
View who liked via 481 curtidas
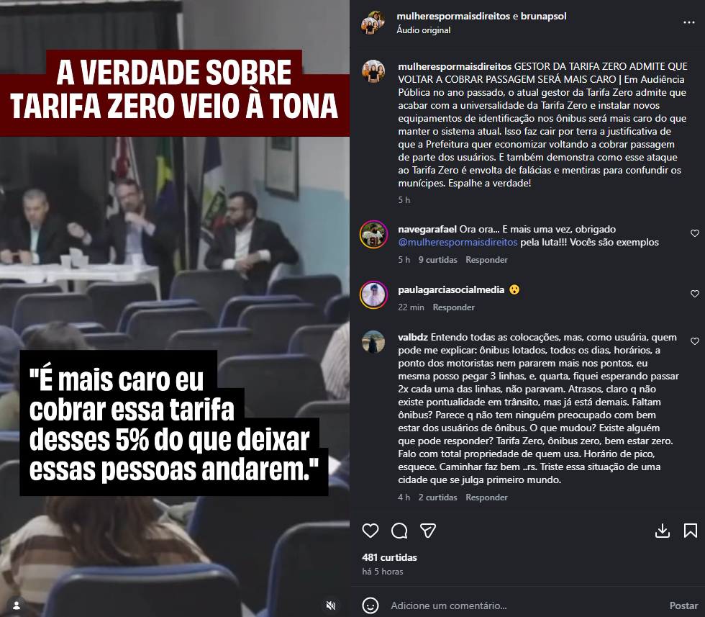(x=389, y=557)
